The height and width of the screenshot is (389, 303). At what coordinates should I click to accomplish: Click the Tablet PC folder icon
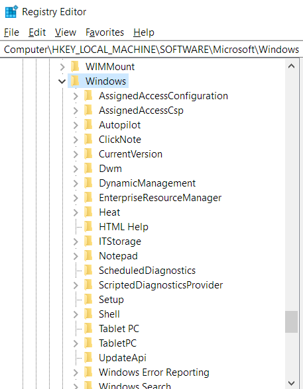coord(88,328)
